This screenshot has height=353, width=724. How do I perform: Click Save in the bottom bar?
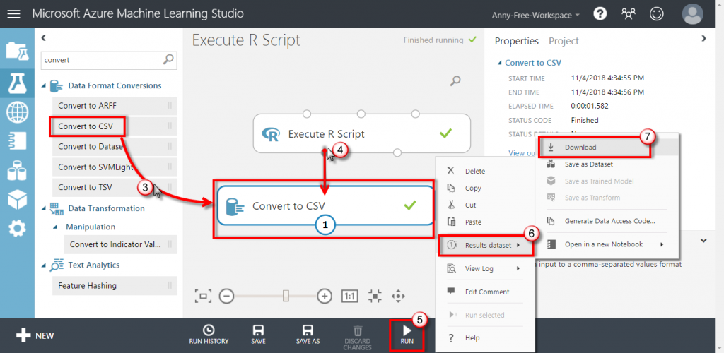tap(258, 334)
